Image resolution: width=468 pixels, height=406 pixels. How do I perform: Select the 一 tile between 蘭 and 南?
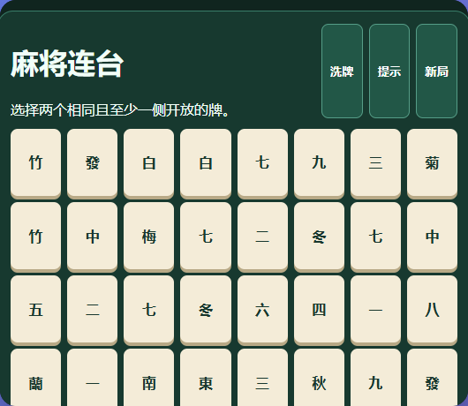pos(92,379)
